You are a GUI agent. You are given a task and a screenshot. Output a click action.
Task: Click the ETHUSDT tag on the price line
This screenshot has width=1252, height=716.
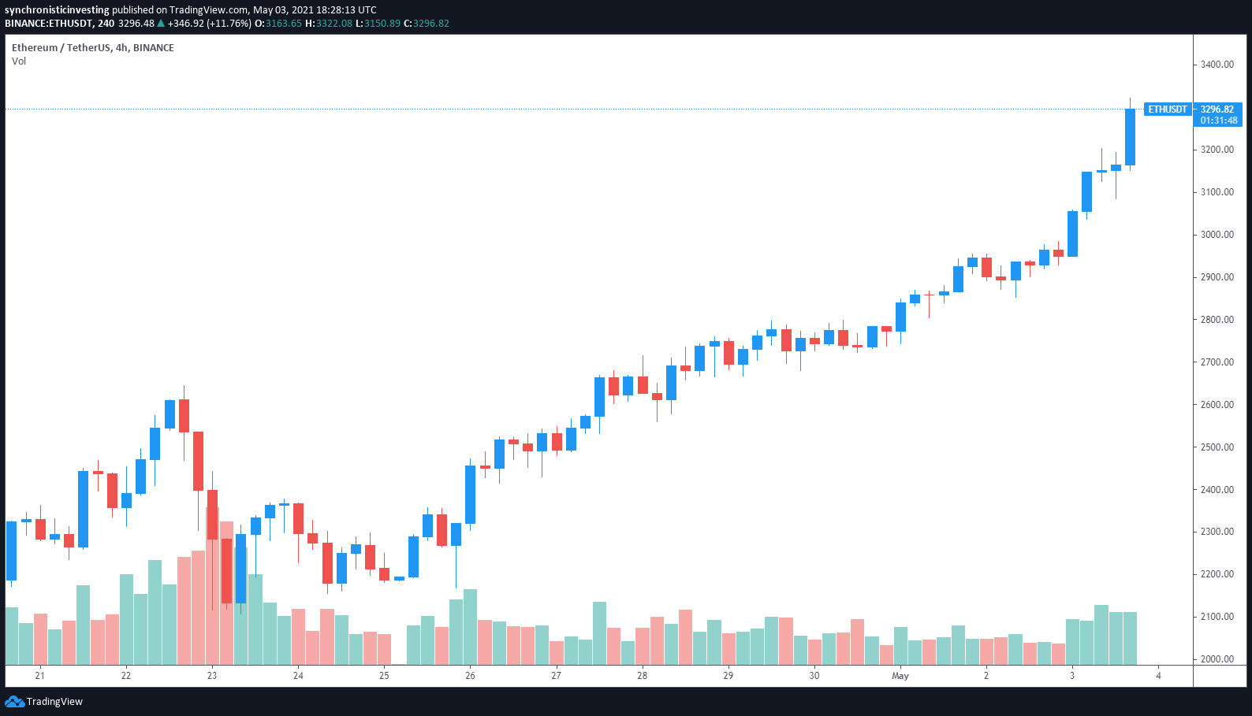pyautogui.click(x=1167, y=109)
